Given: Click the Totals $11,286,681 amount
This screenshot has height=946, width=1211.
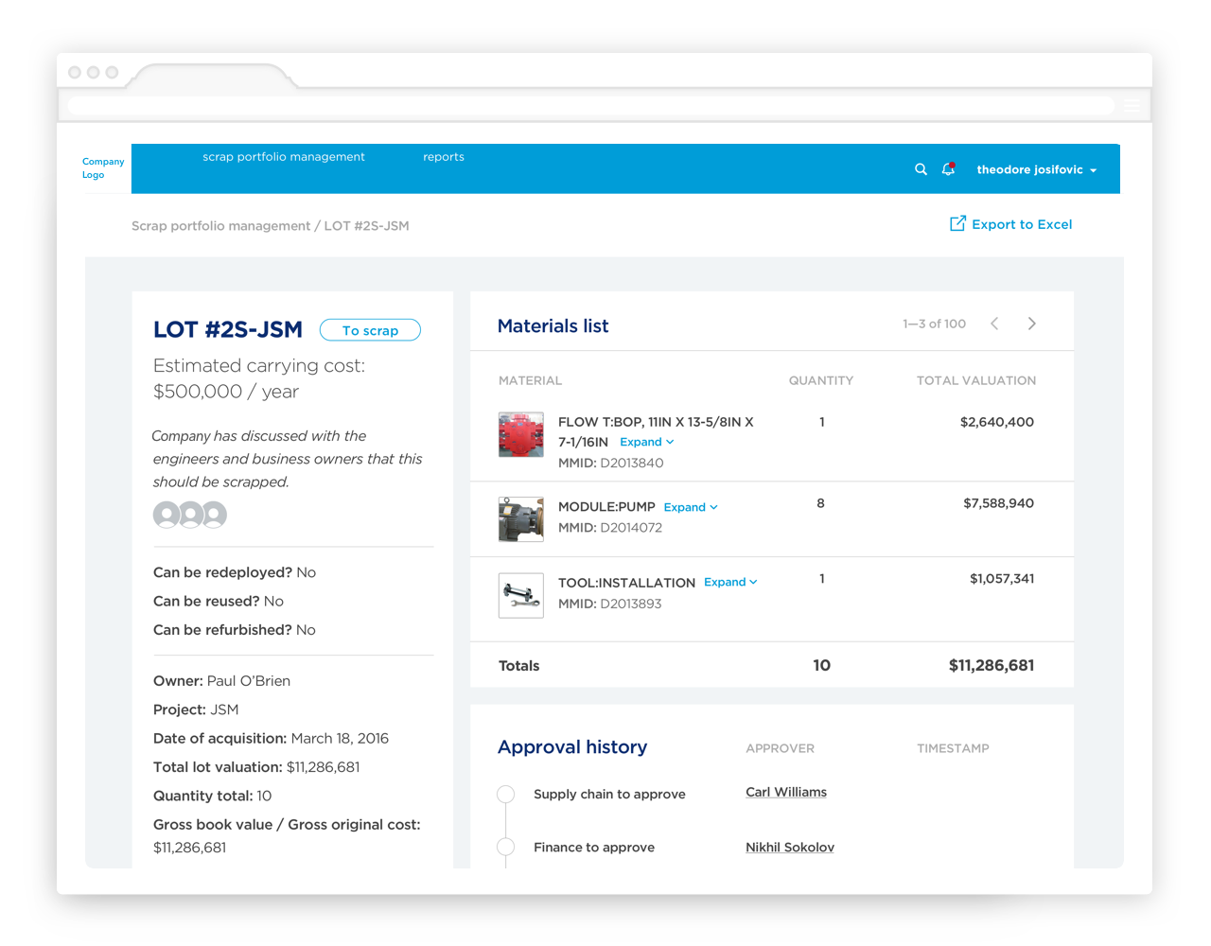Looking at the screenshot, I should pos(992,666).
